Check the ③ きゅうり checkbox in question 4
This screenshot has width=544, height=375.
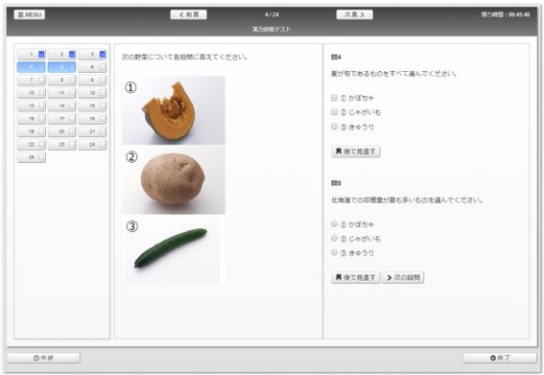coord(334,127)
